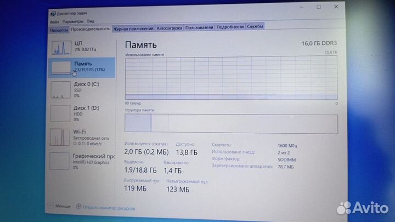The image size is (395, 222).
Task: Switch to the Пользователи tab
Action: click(199, 27)
